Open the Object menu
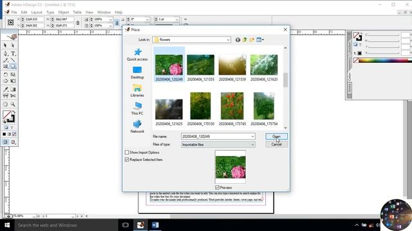412x231 pixels. (63, 12)
